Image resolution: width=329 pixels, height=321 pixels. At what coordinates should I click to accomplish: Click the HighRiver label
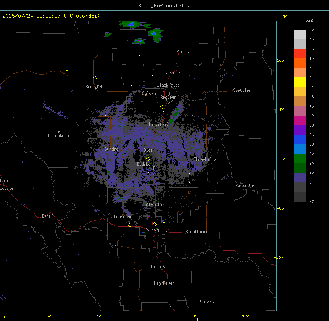(164, 283)
